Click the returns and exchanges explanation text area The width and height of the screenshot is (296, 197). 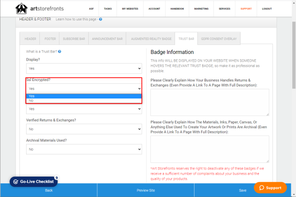pos(210,102)
